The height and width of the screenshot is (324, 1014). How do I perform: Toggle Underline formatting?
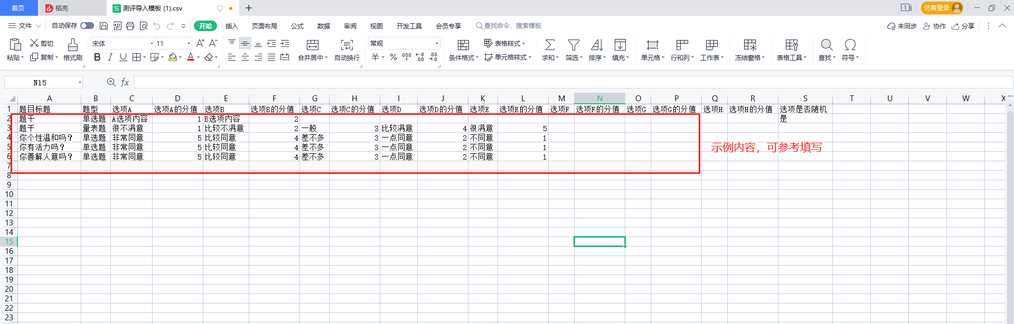(x=123, y=57)
